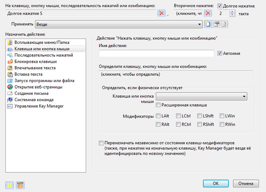The image size is (266, 192).
Task: Click the Открытие веб-страницы globe icon
Action: (10, 87)
